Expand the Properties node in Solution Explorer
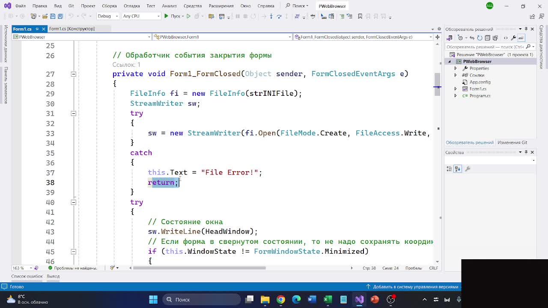548x308 pixels. click(456, 68)
